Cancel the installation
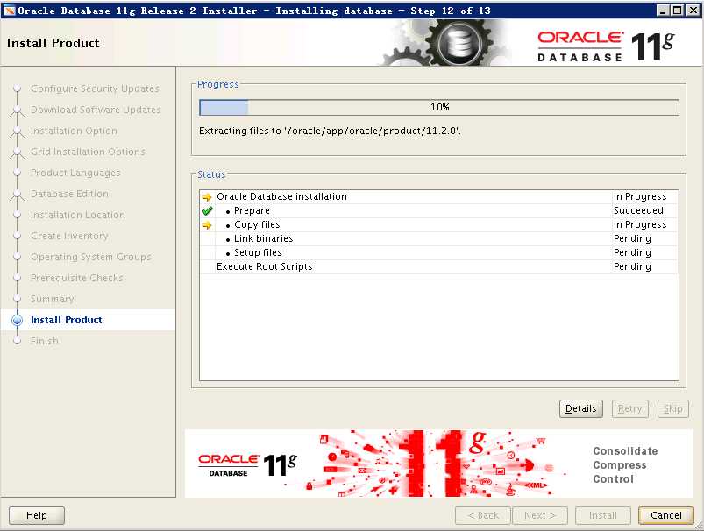 [x=665, y=515]
